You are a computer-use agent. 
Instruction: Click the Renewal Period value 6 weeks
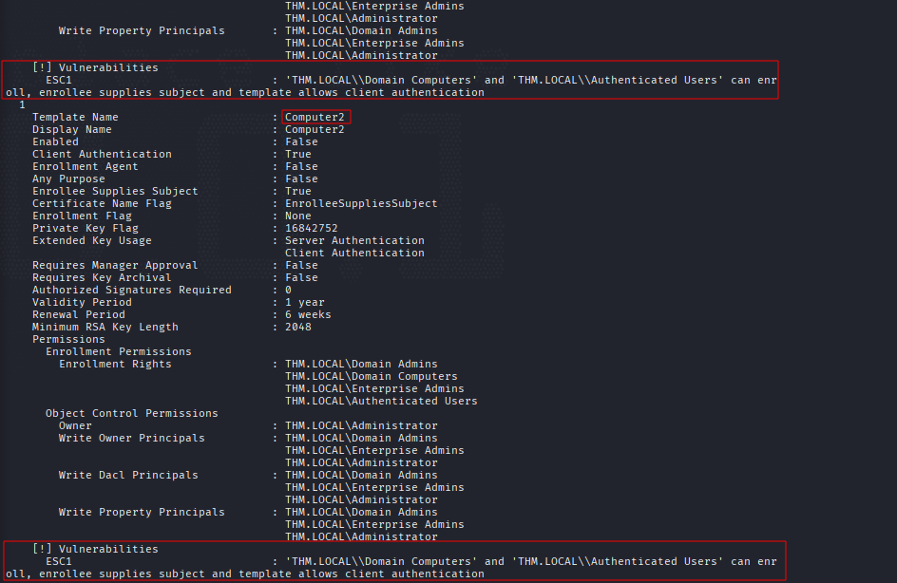pyautogui.click(x=308, y=315)
